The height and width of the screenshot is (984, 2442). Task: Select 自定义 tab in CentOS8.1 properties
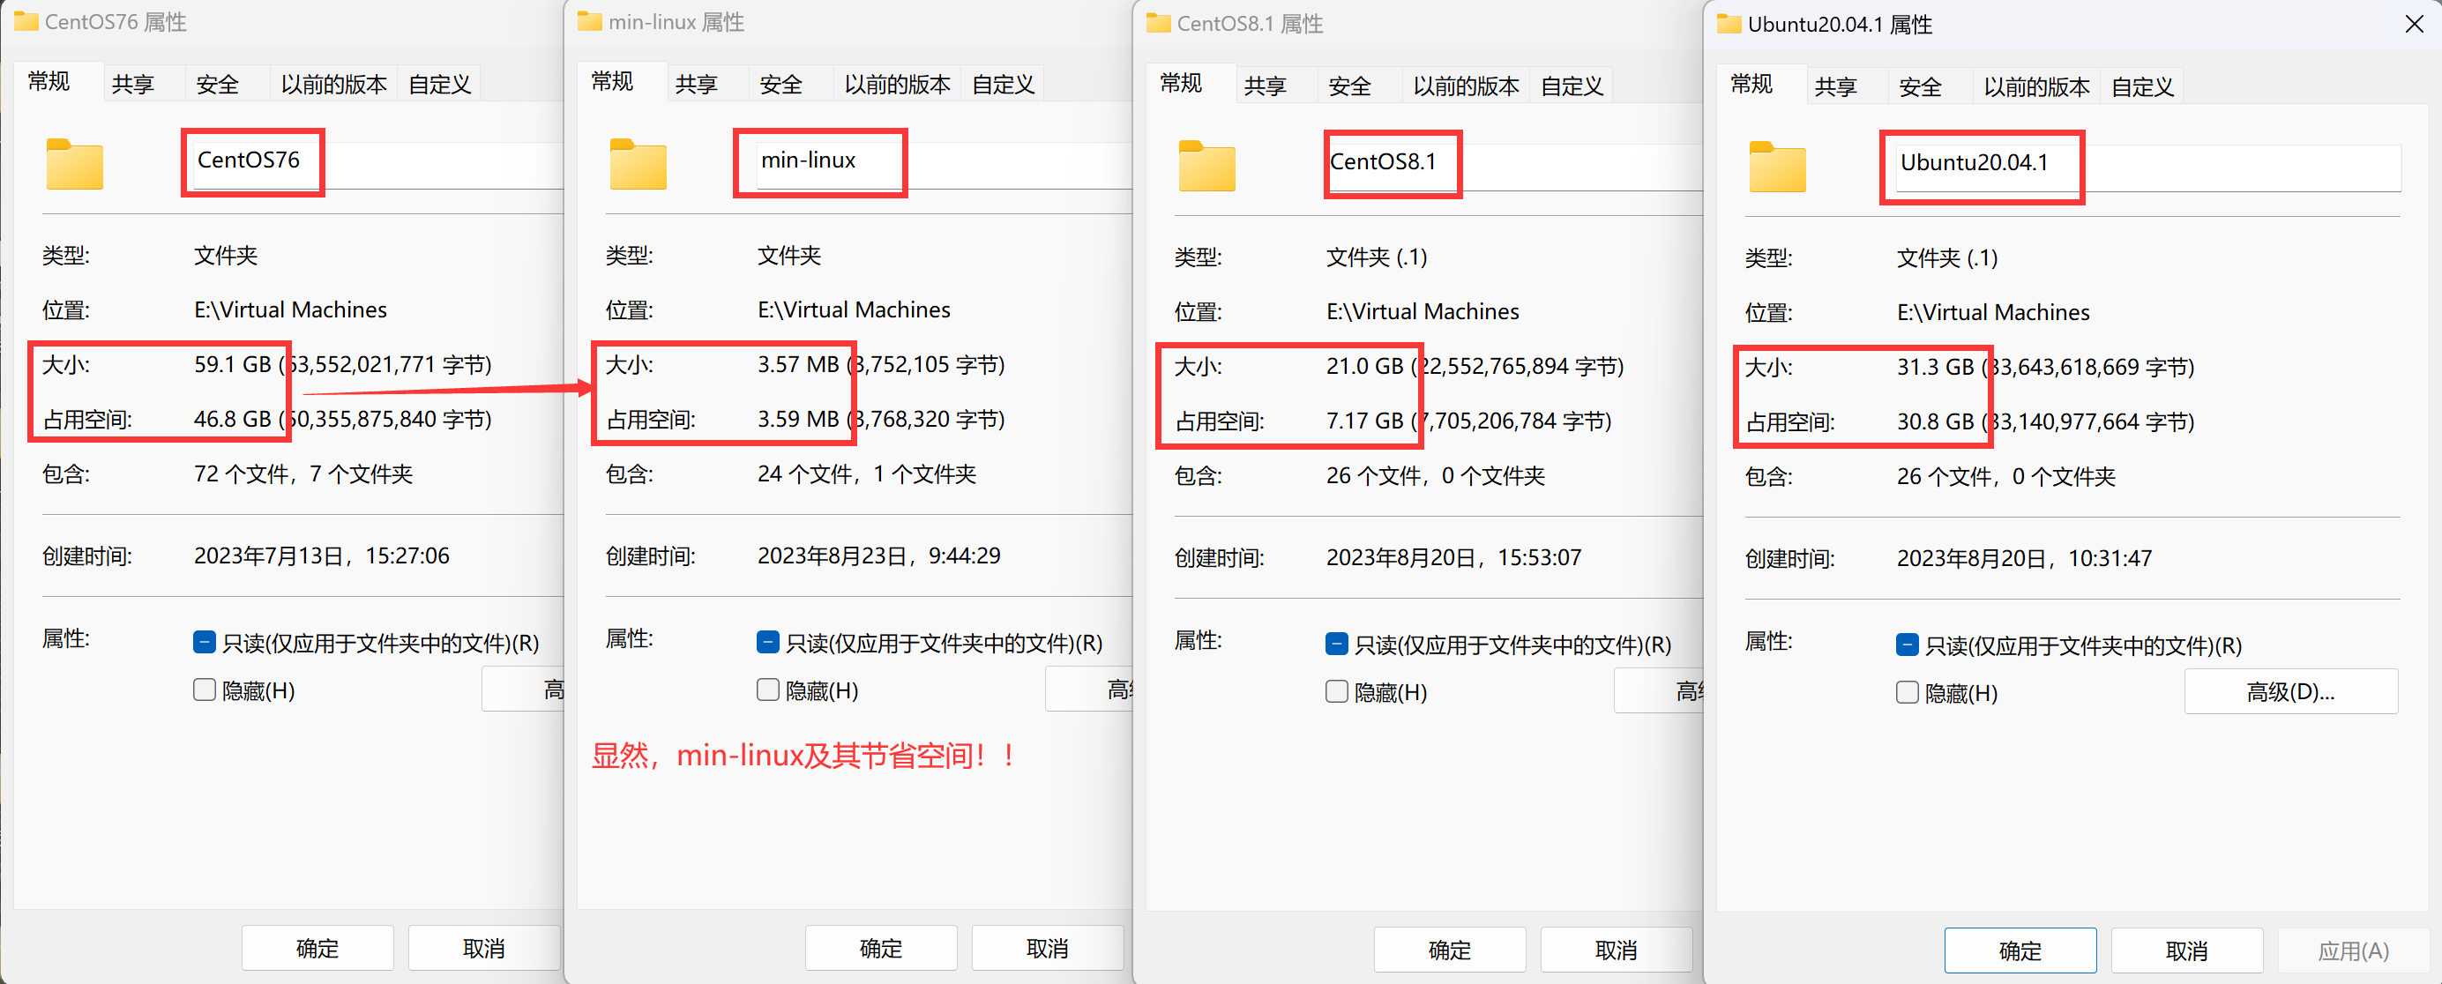[x=1571, y=86]
